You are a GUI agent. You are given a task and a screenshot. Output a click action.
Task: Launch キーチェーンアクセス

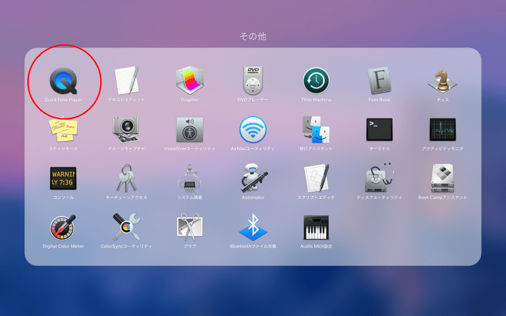[126, 178]
